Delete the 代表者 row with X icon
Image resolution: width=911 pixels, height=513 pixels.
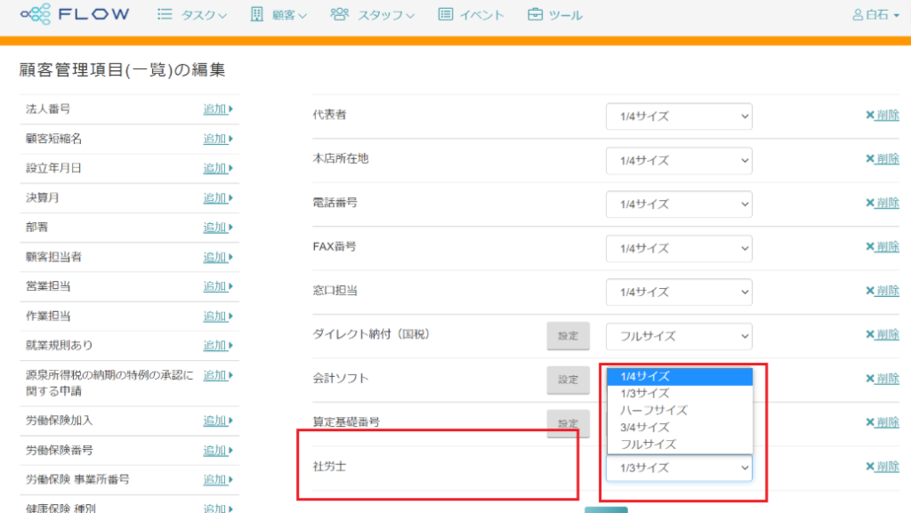870,116
